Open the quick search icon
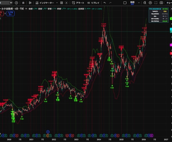 coord(145,3)
